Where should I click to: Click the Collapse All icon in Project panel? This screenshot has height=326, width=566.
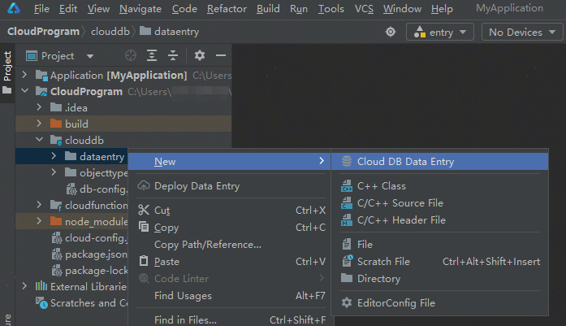172,56
